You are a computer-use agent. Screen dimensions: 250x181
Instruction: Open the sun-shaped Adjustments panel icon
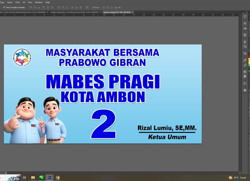pos(245,23)
